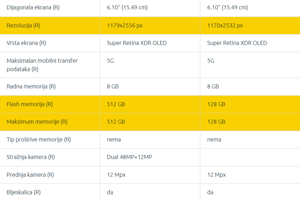Select the Vrsta ekrana (R) row label
The height and width of the screenshot is (201, 300).
pos(26,43)
